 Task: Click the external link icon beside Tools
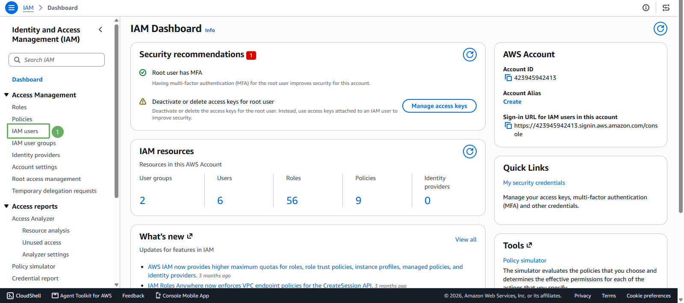click(x=529, y=245)
